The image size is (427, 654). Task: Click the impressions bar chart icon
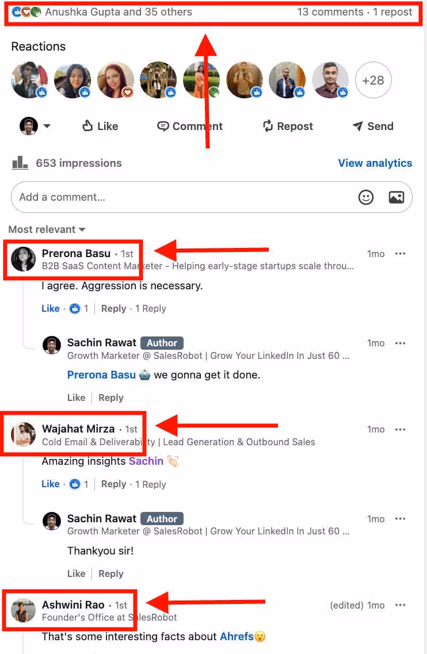20,162
